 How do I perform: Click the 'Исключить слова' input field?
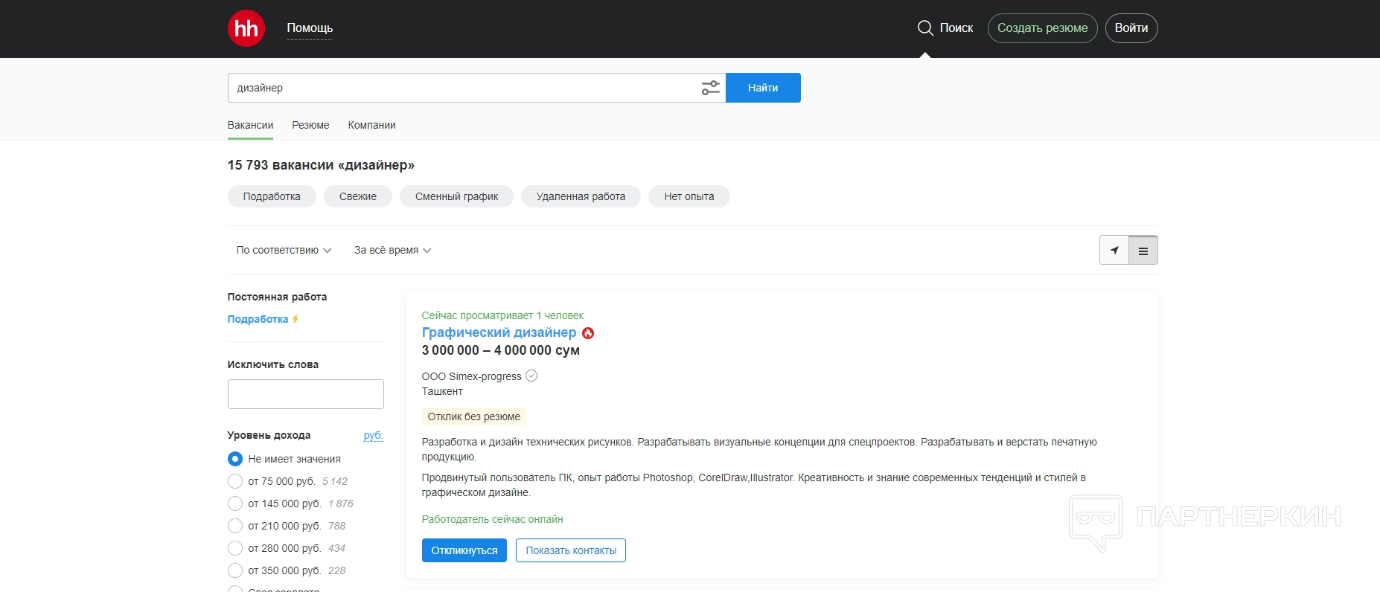coord(305,394)
